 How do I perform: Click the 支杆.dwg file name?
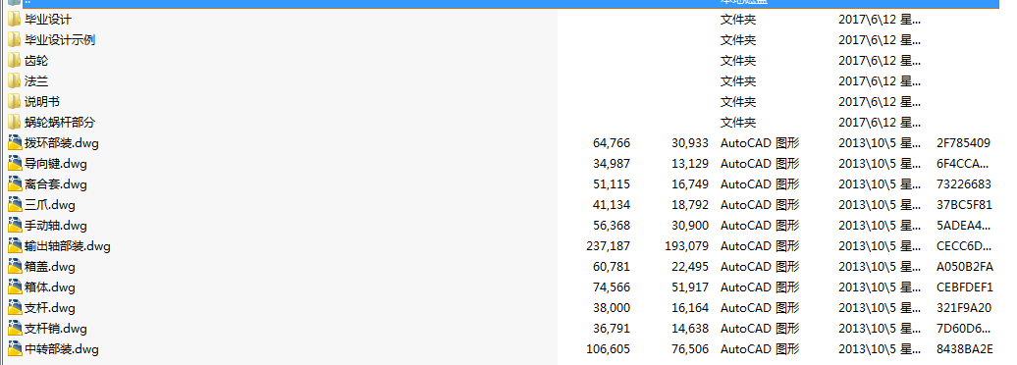pos(50,308)
